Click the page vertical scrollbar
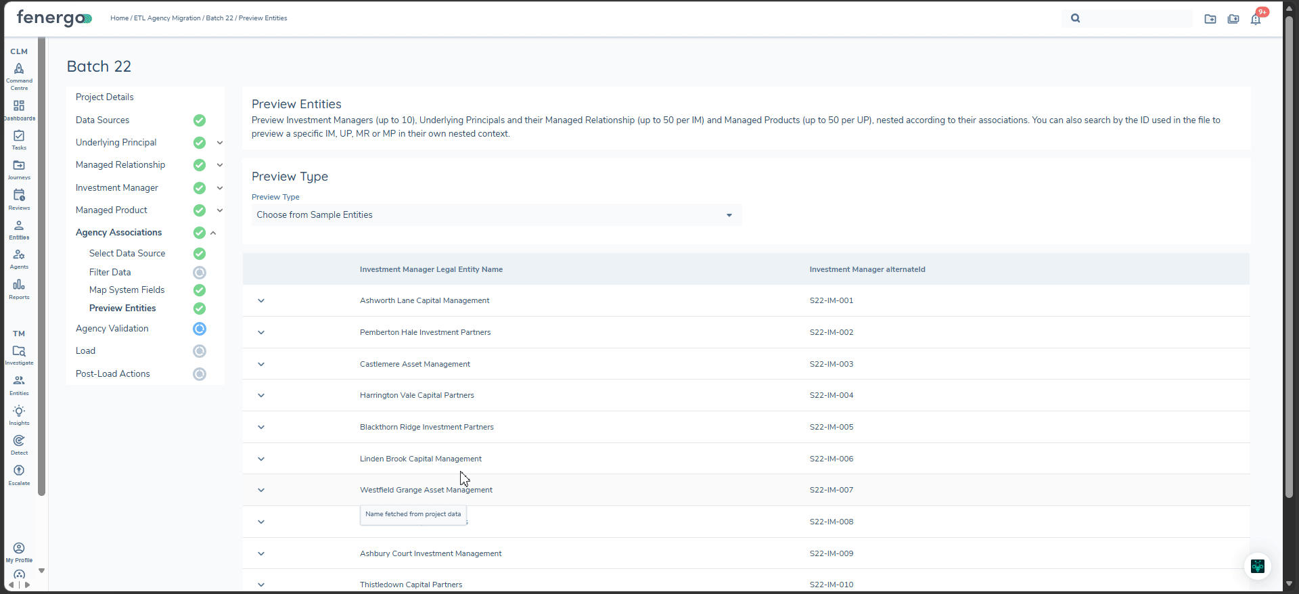The height and width of the screenshot is (594, 1299). click(x=1289, y=257)
